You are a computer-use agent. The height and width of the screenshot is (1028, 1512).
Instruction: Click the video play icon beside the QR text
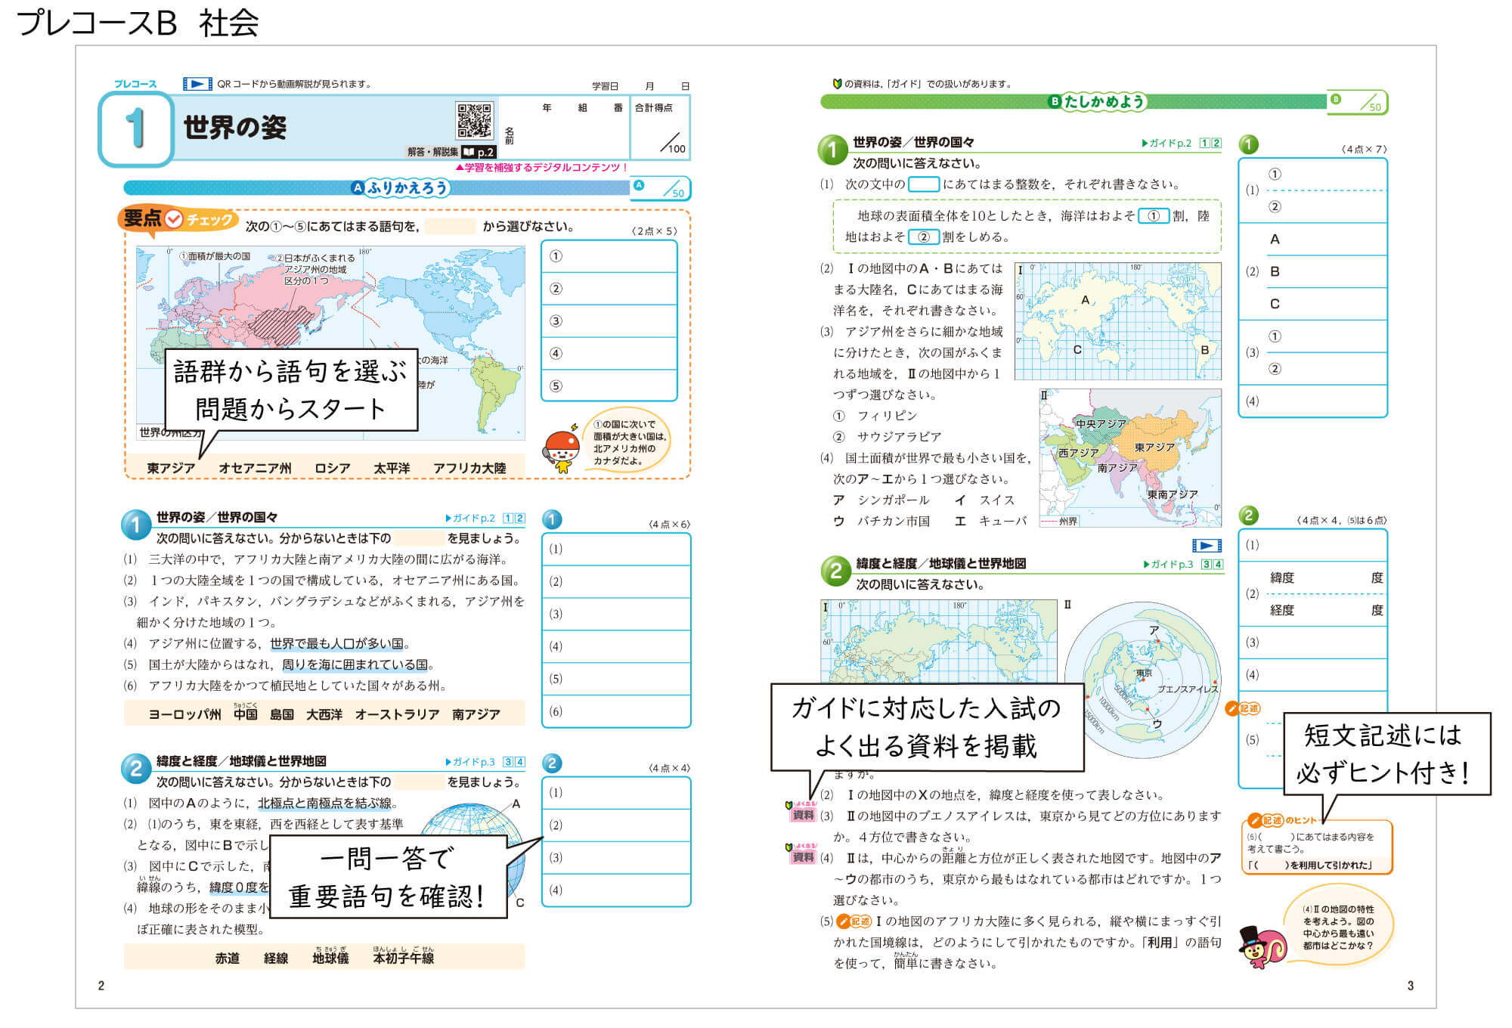coord(197,84)
